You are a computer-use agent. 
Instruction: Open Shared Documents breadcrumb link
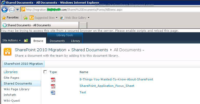point(90,50)
